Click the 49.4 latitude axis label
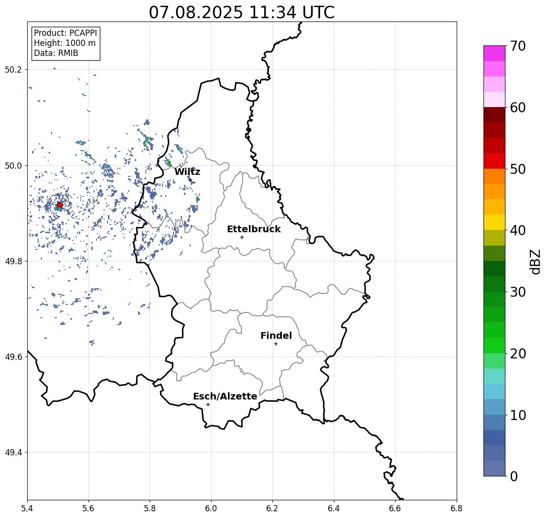This screenshot has height=518, width=547. pyautogui.click(x=13, y=453)
